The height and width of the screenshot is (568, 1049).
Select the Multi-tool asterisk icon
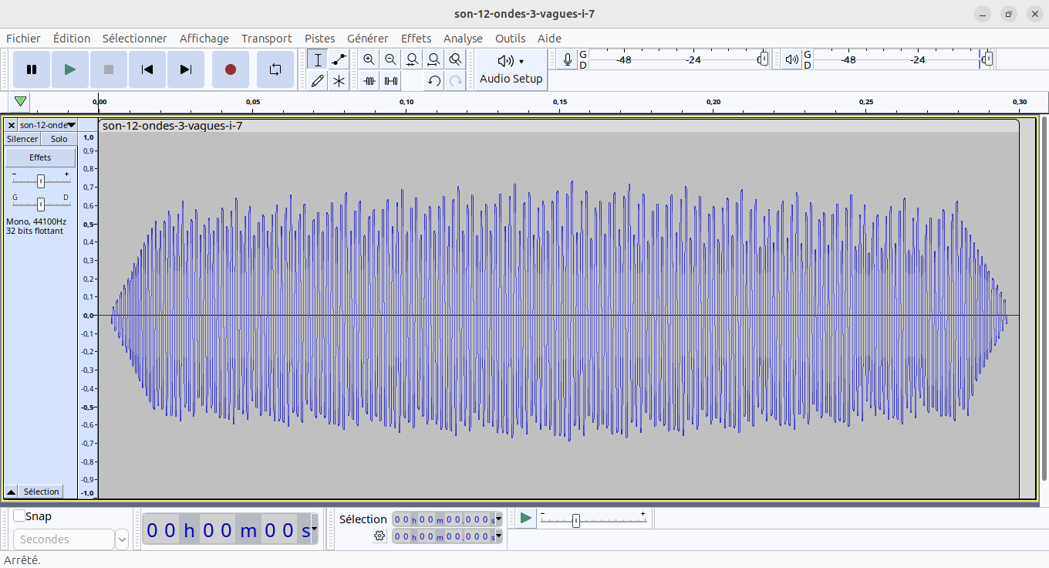(339, 81)
